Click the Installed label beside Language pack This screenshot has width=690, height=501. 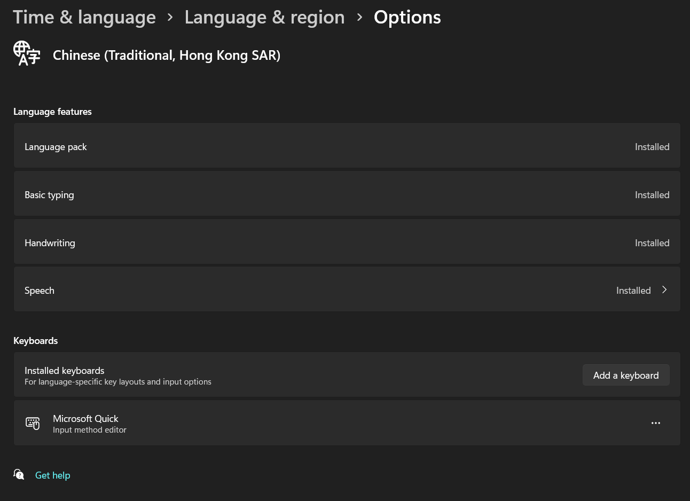tap(652, 146)
